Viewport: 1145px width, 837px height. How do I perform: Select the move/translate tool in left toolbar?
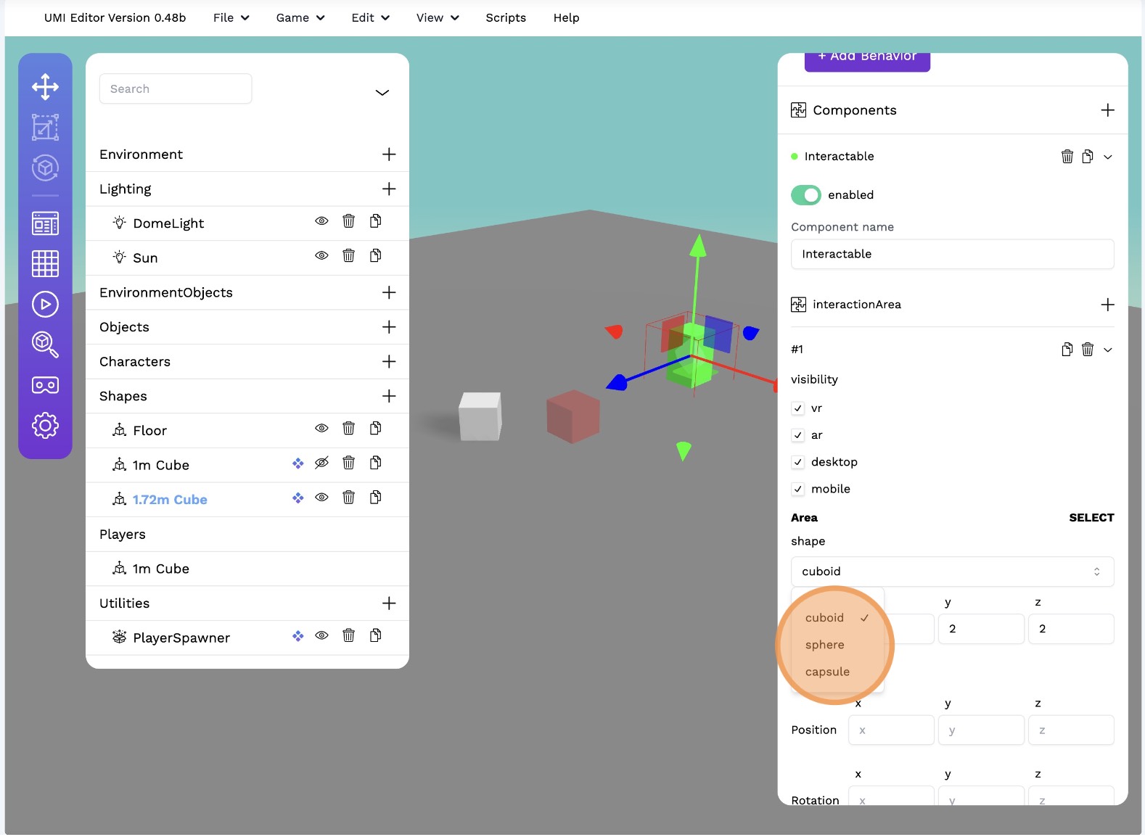pos(45,87)
